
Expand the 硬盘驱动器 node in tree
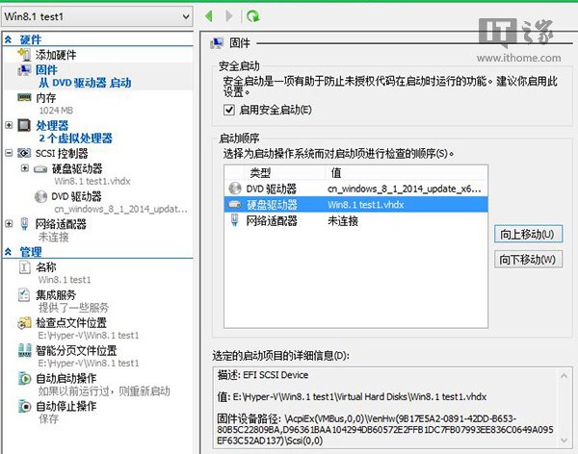[25, 168]
